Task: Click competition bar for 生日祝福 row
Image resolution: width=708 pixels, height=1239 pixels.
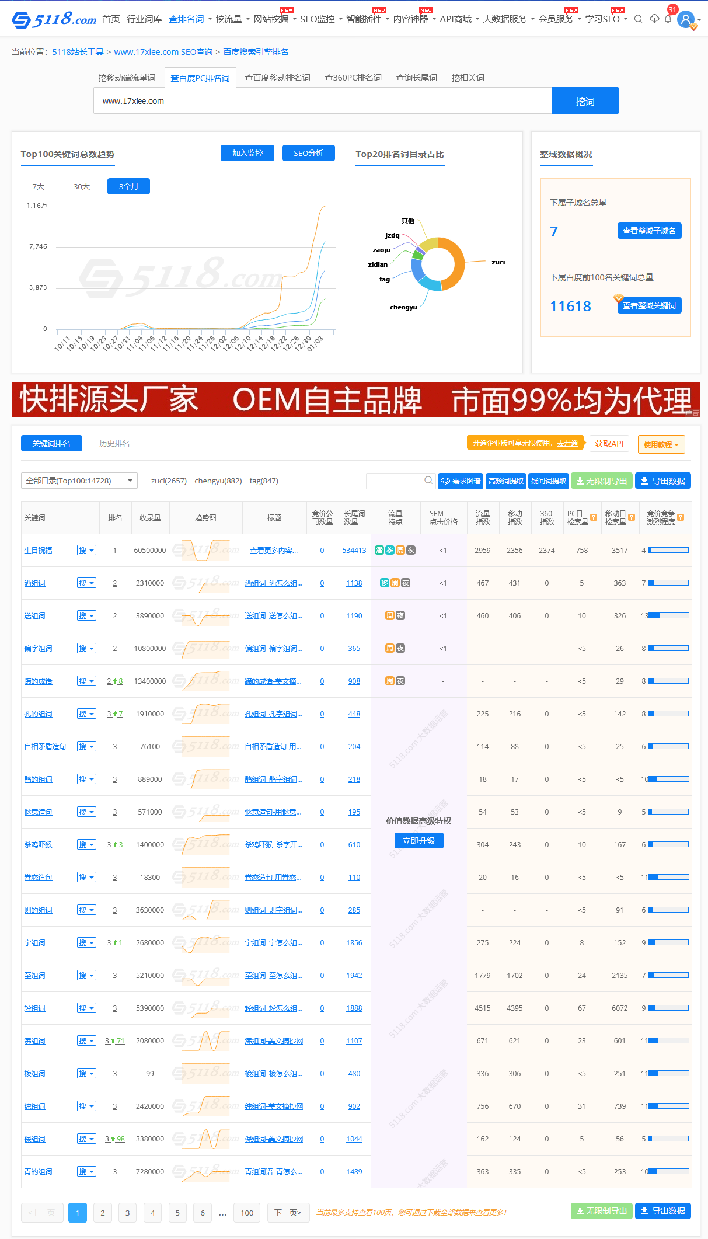Action: 668,550
